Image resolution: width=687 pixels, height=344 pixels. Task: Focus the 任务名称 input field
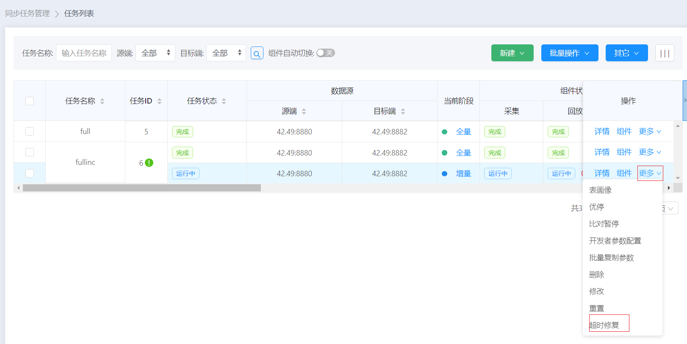[84, 53]
